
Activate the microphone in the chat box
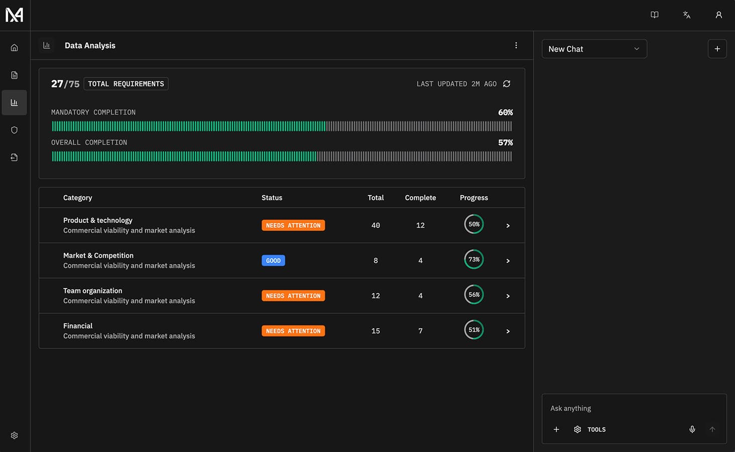click(692, 429)
